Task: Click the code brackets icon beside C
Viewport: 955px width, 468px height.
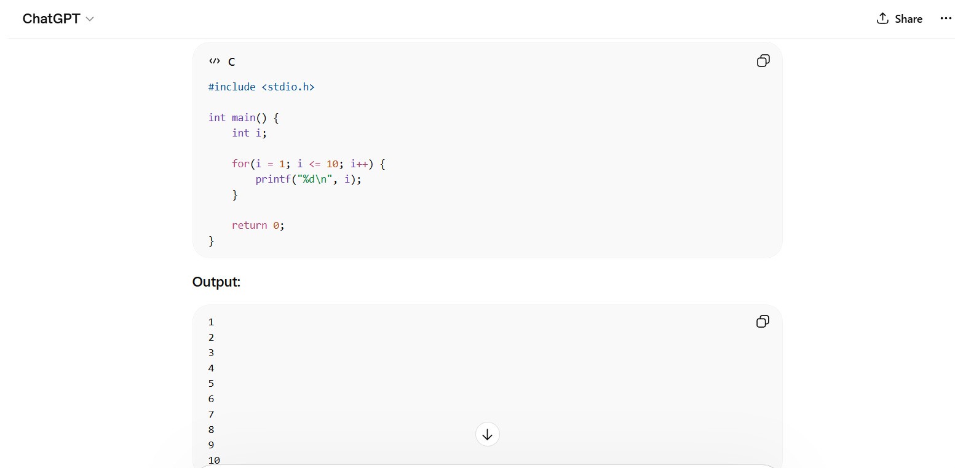Action: click(214, 61)
